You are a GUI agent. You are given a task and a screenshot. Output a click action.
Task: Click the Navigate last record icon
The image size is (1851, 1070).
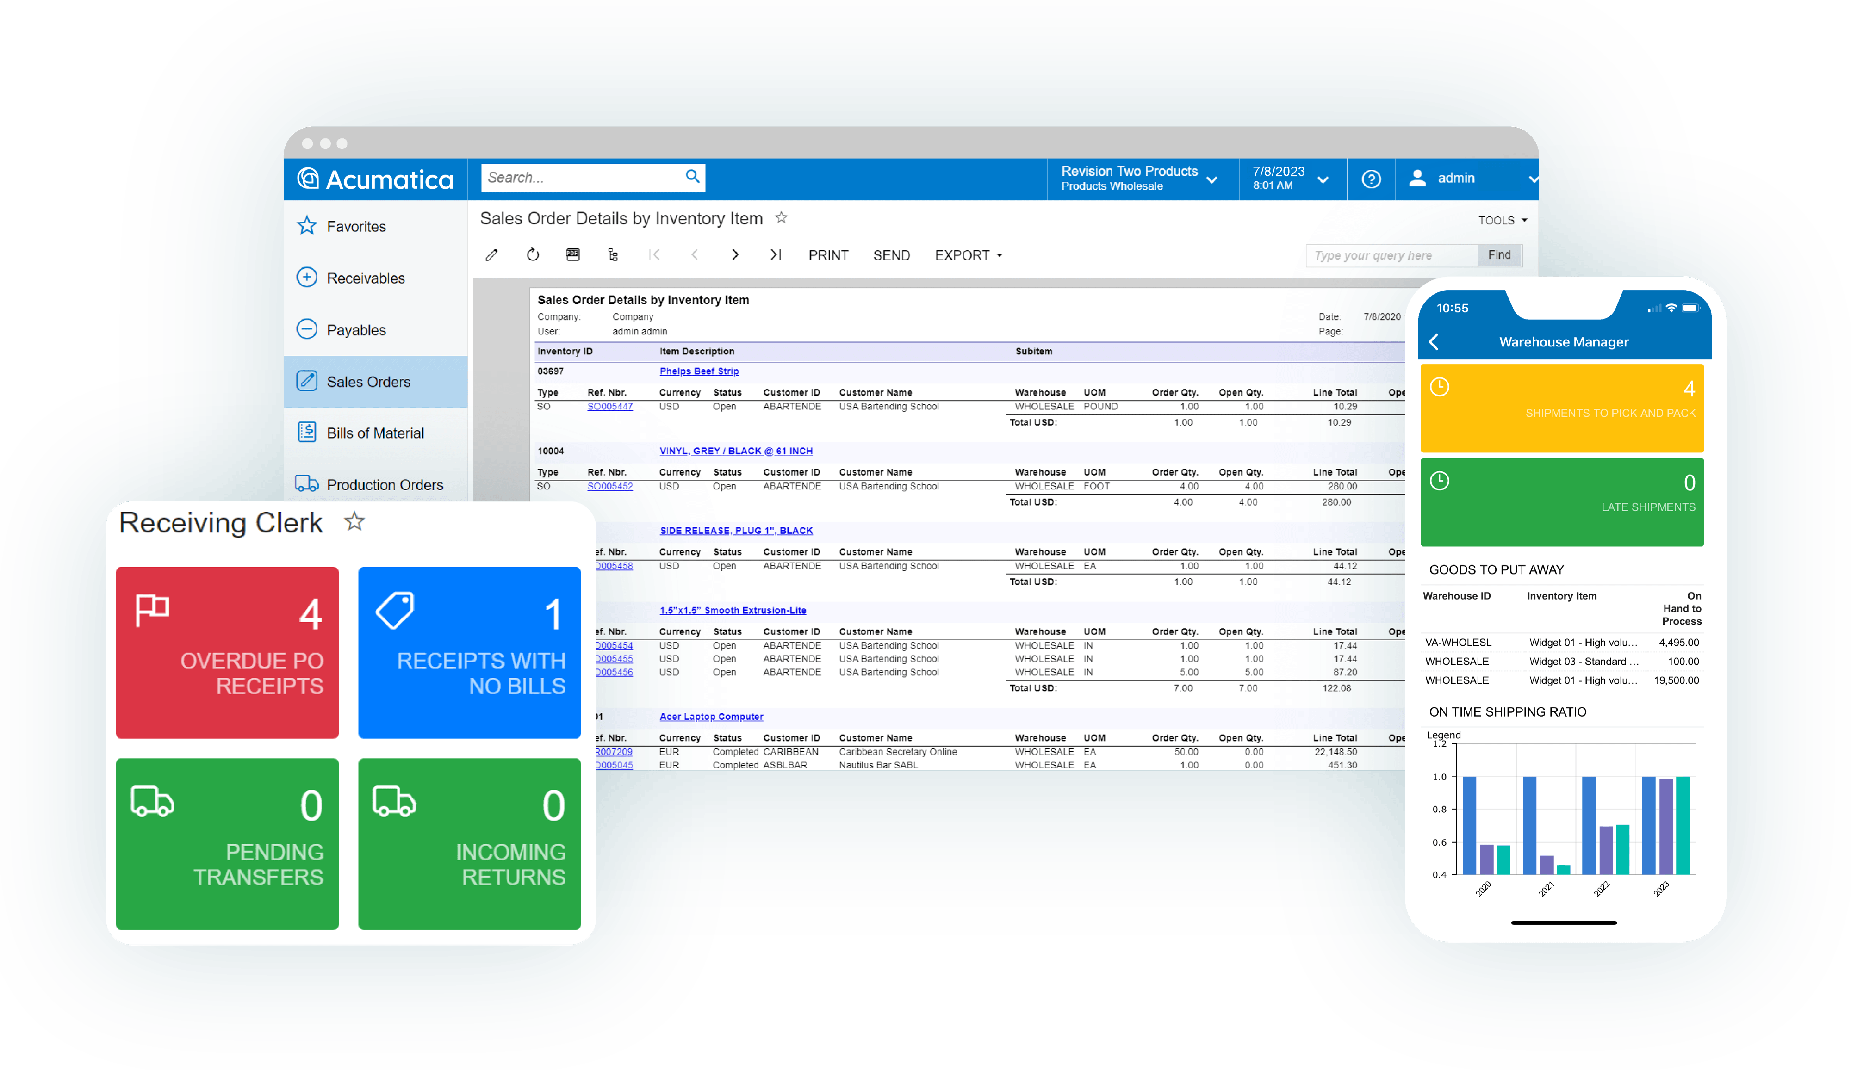point(777,256)
